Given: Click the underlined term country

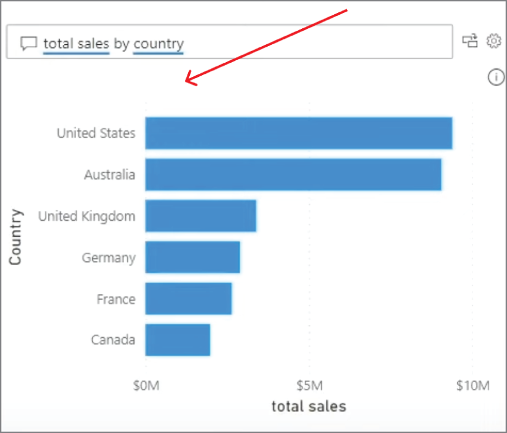Looking at the screenshot, I should 159,43.
